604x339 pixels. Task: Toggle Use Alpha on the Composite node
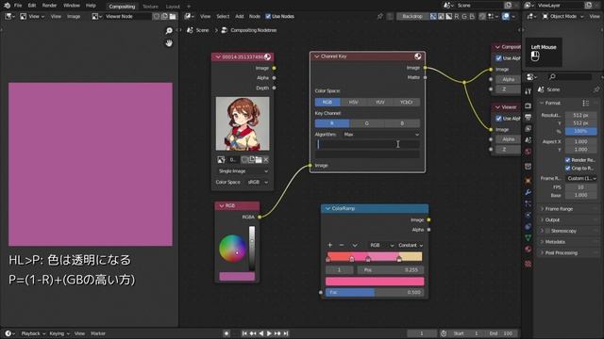click(499, 58)
